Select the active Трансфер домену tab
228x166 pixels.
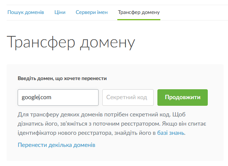point(139,12)
